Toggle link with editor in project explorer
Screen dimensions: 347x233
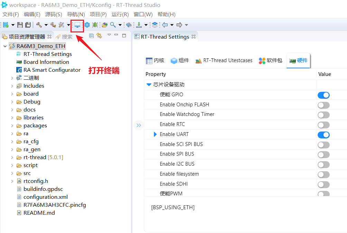(x=99, y=36)
